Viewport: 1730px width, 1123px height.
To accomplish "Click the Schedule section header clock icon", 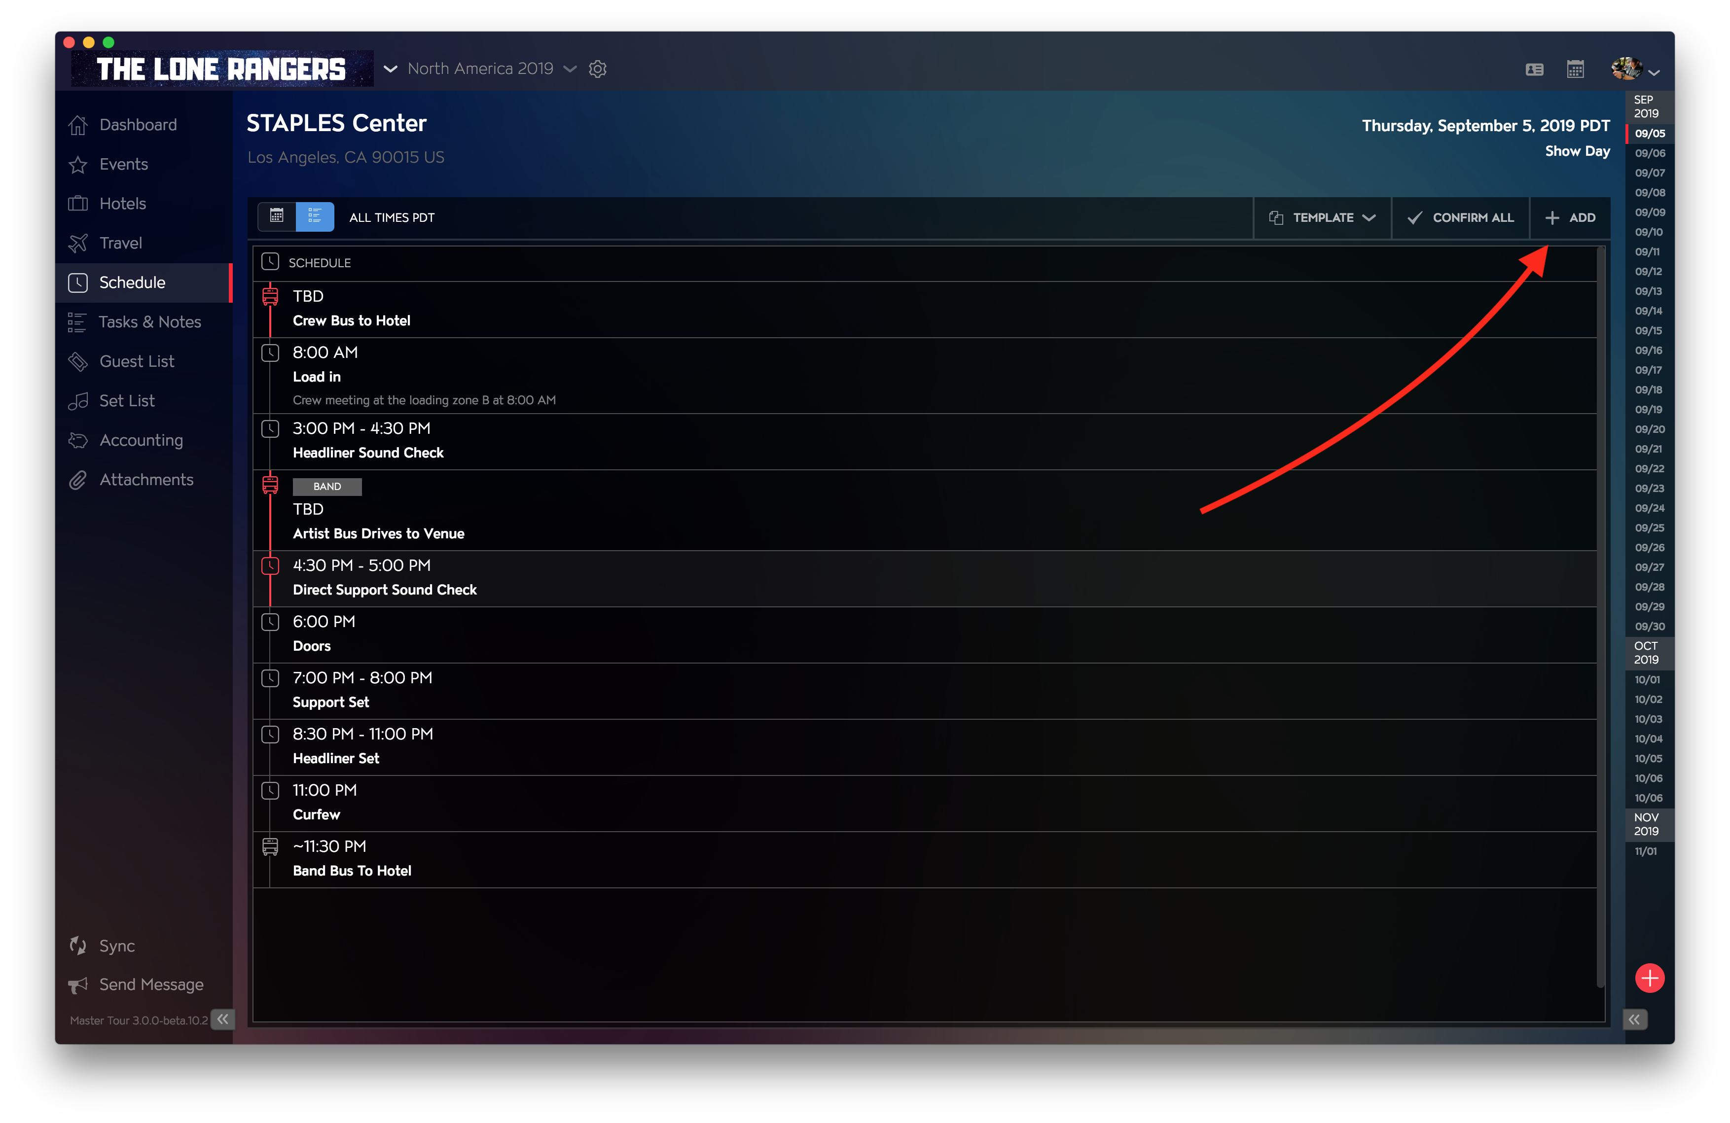I will pyautogui.click(x=270, y=261).
